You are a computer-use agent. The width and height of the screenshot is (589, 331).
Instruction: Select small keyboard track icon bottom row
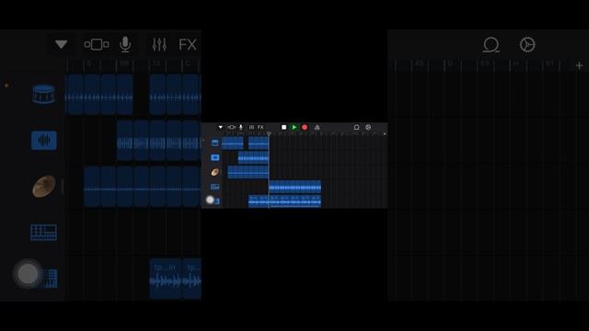(x=217, y=201)
